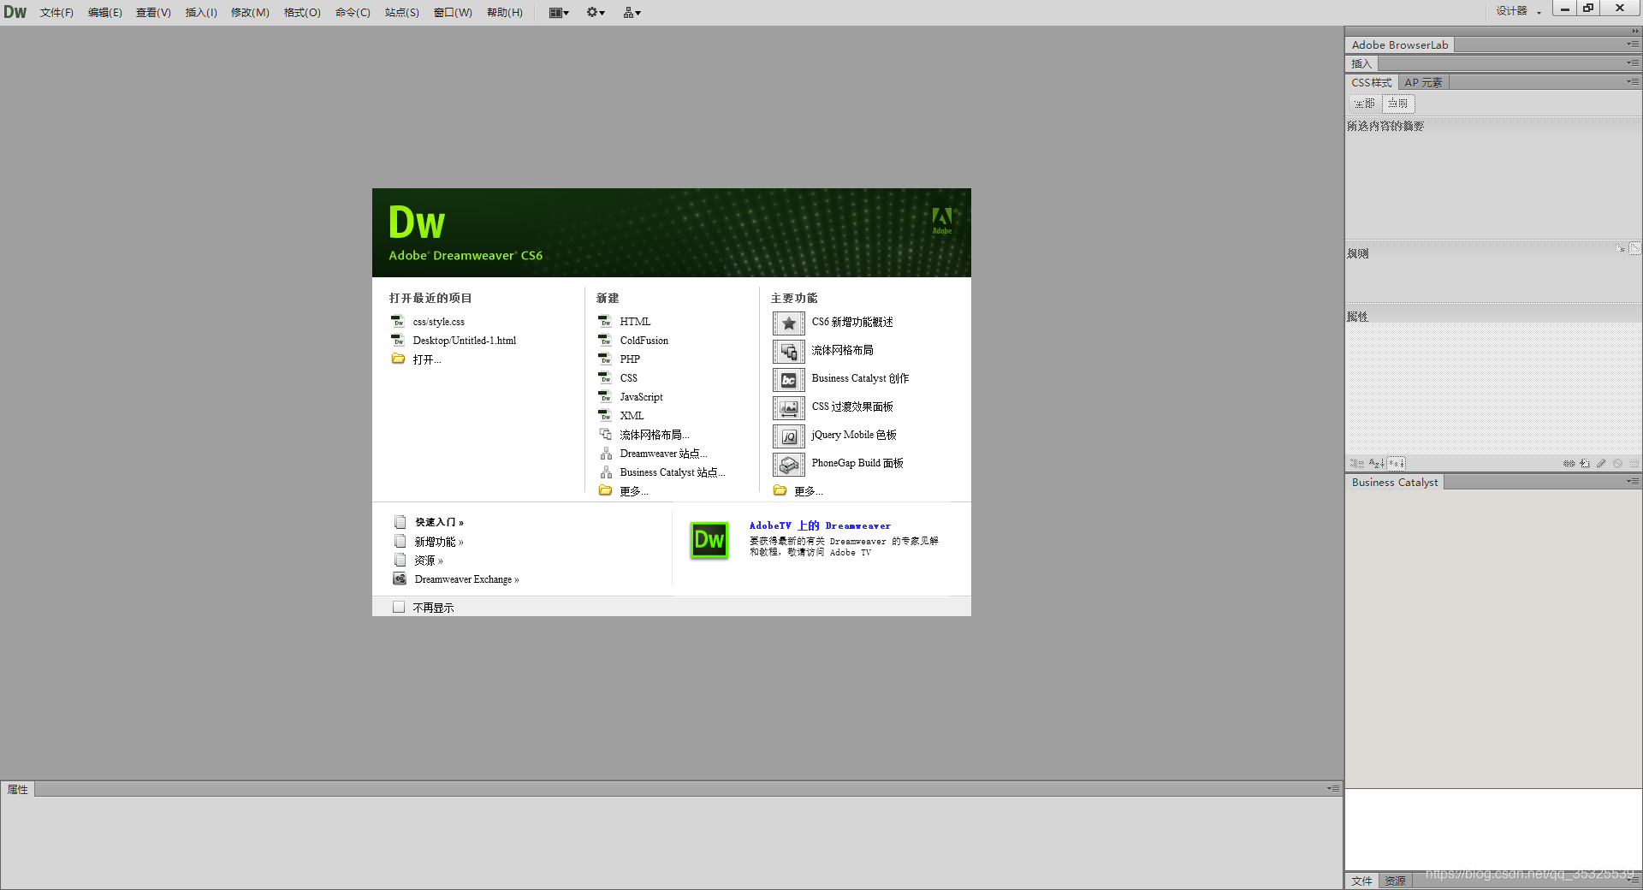The width and height of the screenshot is (1643, 890).
Task: Create new ColdFusion document
Action: [644, 341]
